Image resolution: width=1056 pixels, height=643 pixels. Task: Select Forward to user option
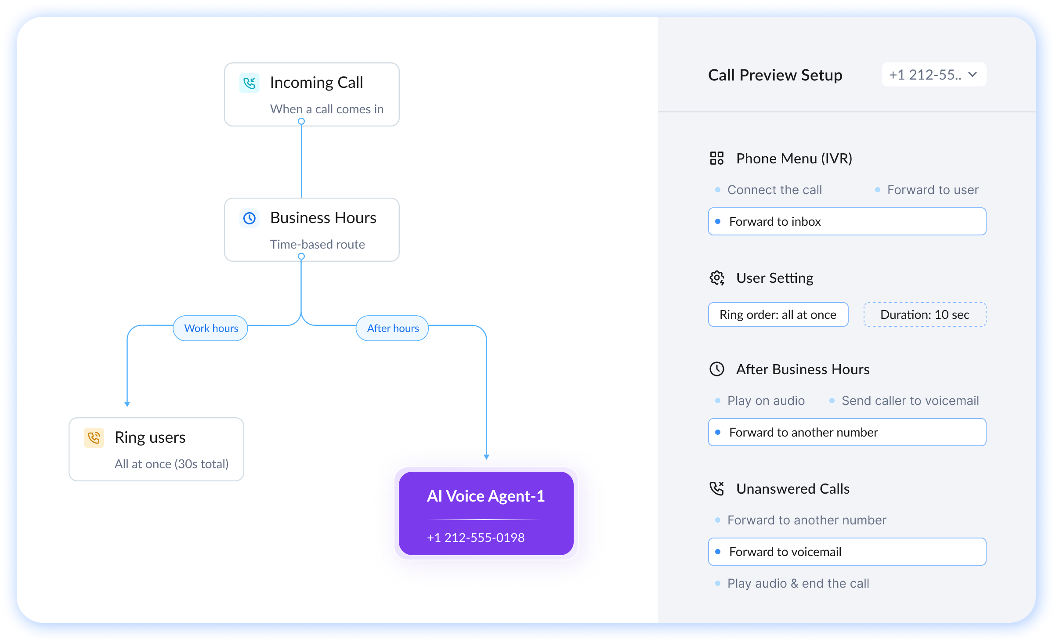click(932, 190)
